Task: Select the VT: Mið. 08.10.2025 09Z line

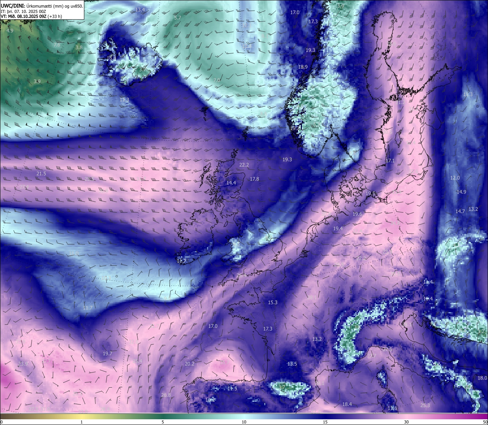Action: click(x=31, y=16)
